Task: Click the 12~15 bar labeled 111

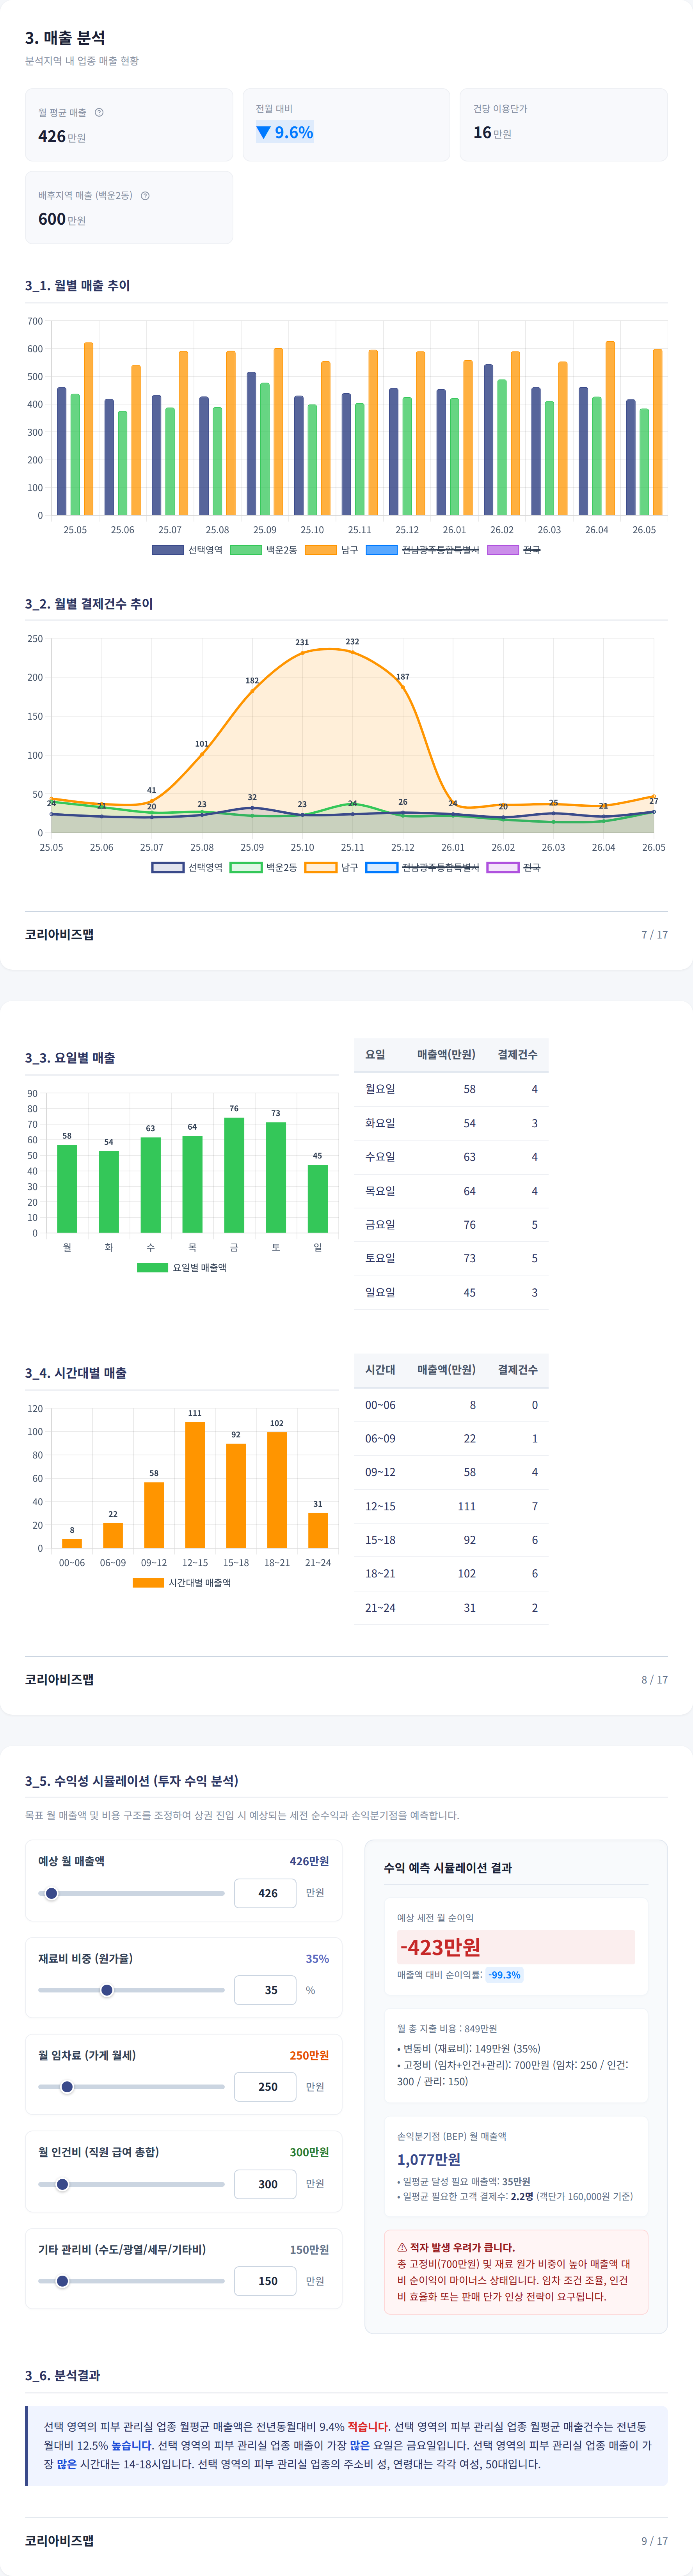Action: click(195, 1485)
